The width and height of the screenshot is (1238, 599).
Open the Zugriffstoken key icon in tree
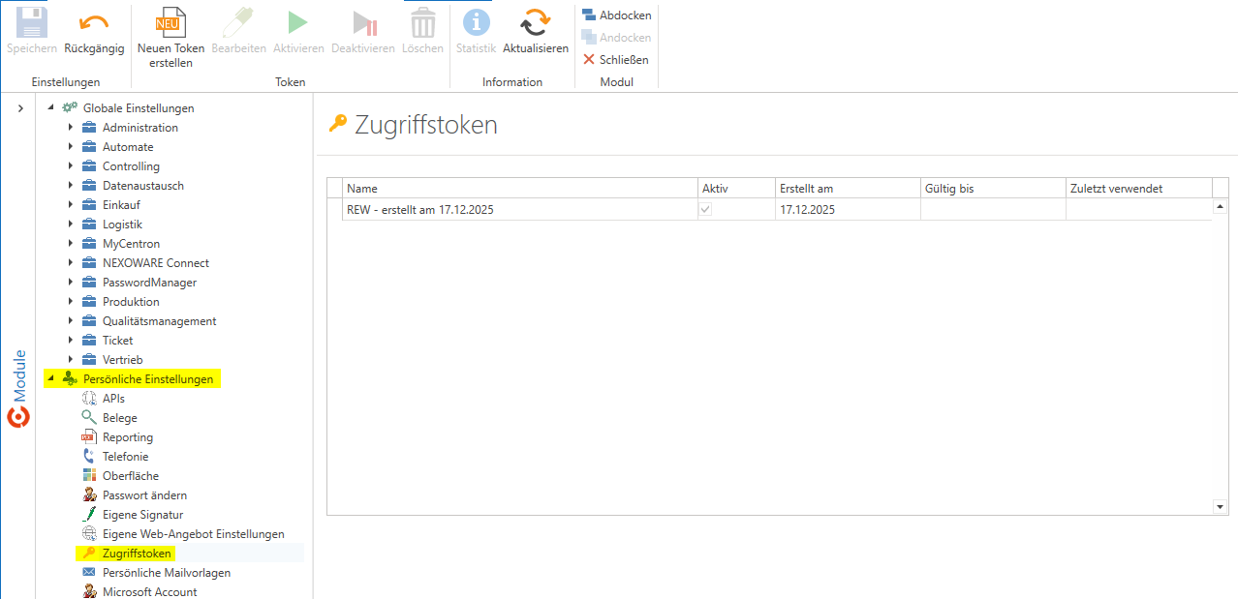tap(89, 554)
